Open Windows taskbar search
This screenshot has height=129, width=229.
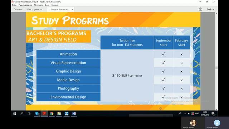tap(22, 114)
